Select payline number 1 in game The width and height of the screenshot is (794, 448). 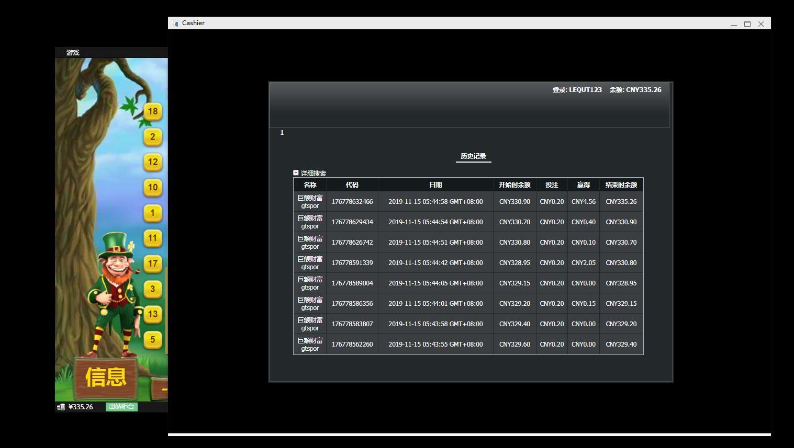coord(153,213)
